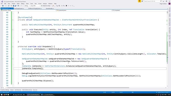The width and height of the screenshot is (171, 96).
Task: Switch to FindTargetSystem.cs tab
Action: coord(19,9)
